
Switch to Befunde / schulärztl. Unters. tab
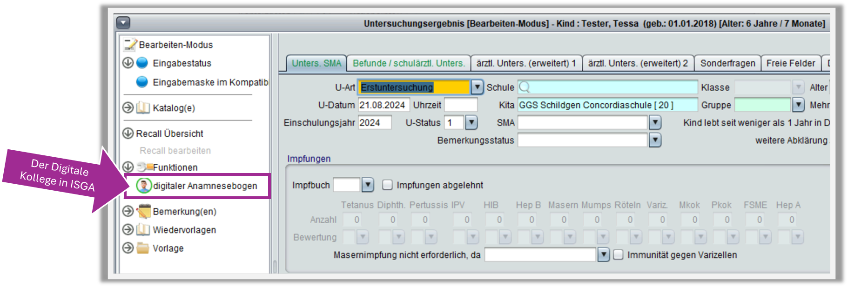pos(409,63)
